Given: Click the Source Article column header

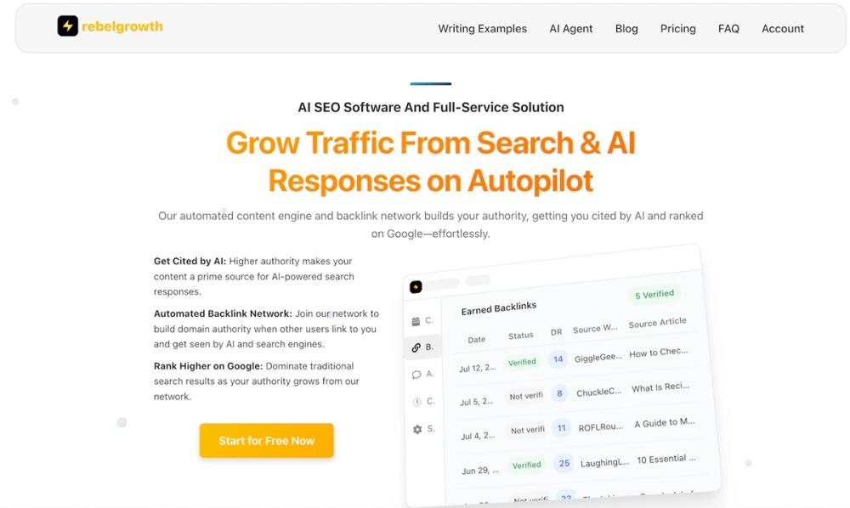Looking at the screenshot, I should coord(658,323).
